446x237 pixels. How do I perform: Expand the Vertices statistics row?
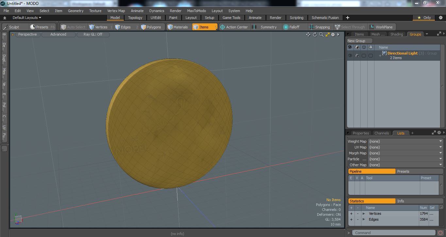(364, 214)
